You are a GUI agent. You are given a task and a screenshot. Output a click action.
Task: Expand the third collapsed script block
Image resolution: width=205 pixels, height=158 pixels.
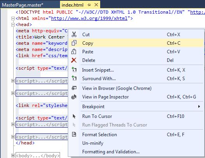[13, 124]
